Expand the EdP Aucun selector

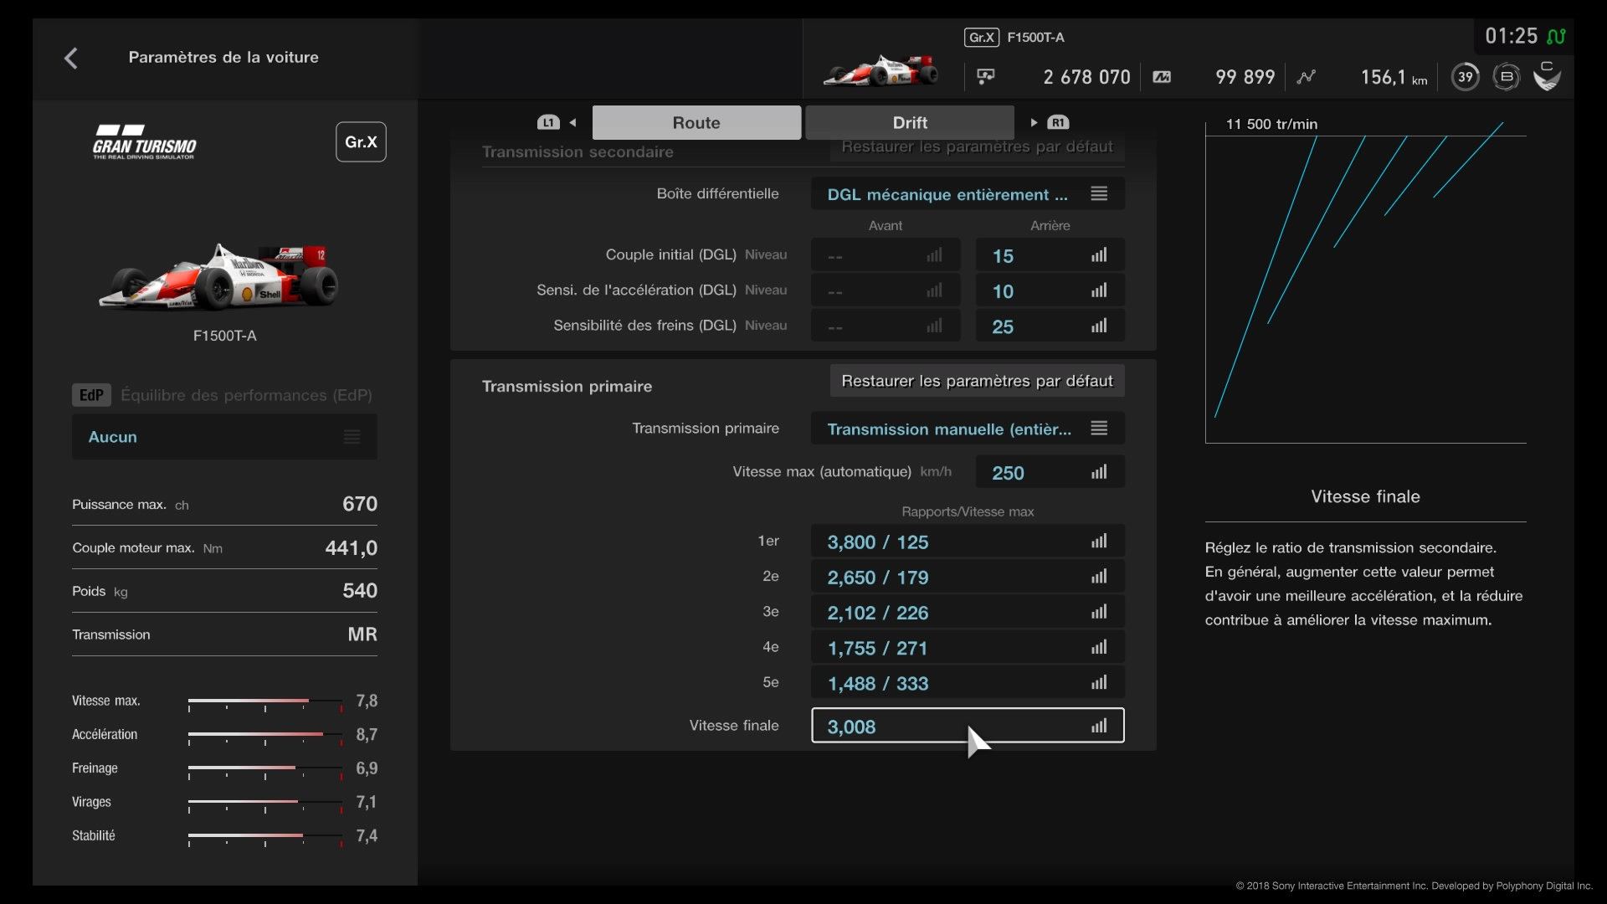pyautogui.click(x=224, y=437)
